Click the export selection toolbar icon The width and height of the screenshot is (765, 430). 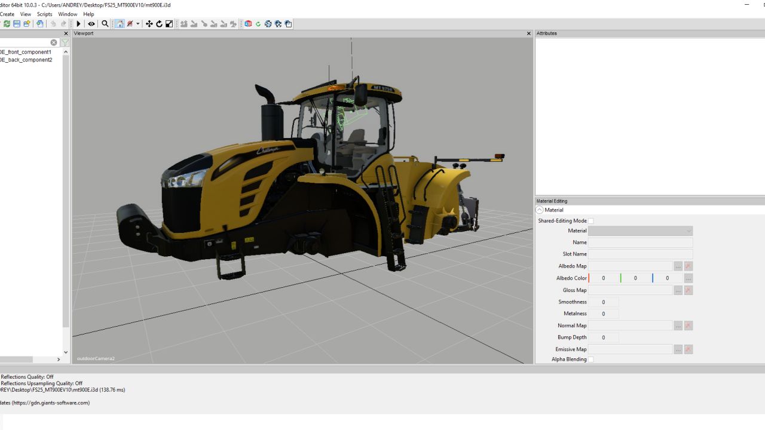coord(40,24)
